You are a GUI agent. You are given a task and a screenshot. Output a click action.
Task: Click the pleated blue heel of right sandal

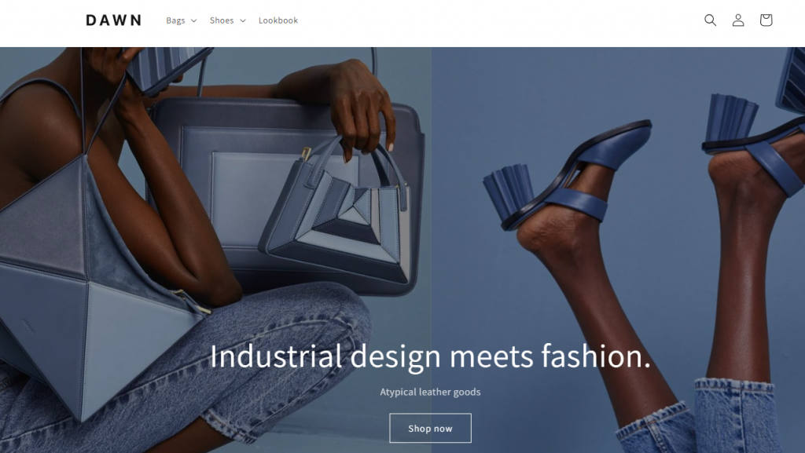click(x=731, y=118)
